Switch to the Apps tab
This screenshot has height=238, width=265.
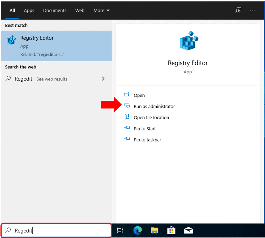[29, 10]
